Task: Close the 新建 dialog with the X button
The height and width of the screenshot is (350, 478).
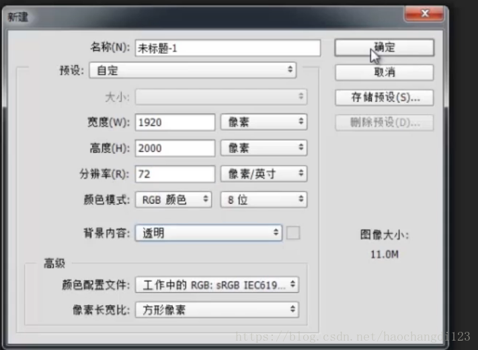Action: 424,13
